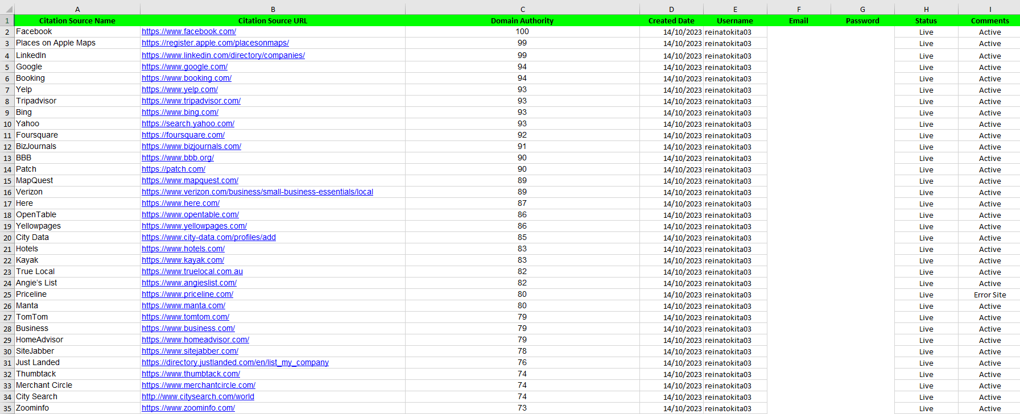The height and width of the screenshot is (414, 1020).
Task: Open the homeadvisor.com hyperlink
Action: click(x=195, y=340)
